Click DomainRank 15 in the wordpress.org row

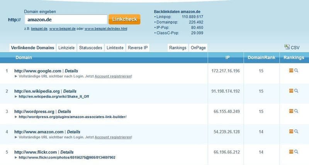(x=261, y=111)
